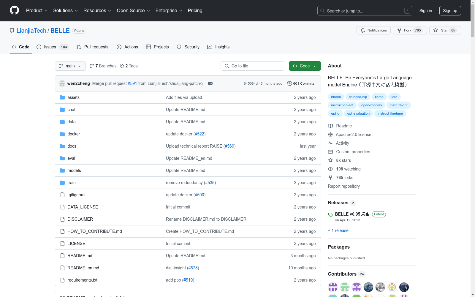The image size is (475, 297).
Task: Click the Sign up button
Action: coord(450,11)
